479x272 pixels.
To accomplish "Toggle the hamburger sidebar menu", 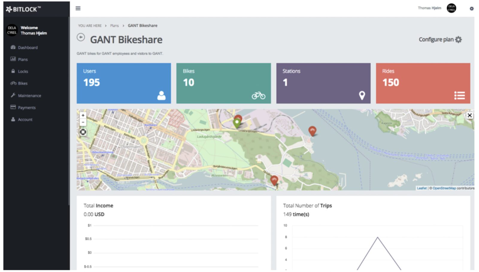I will (78, 8).
